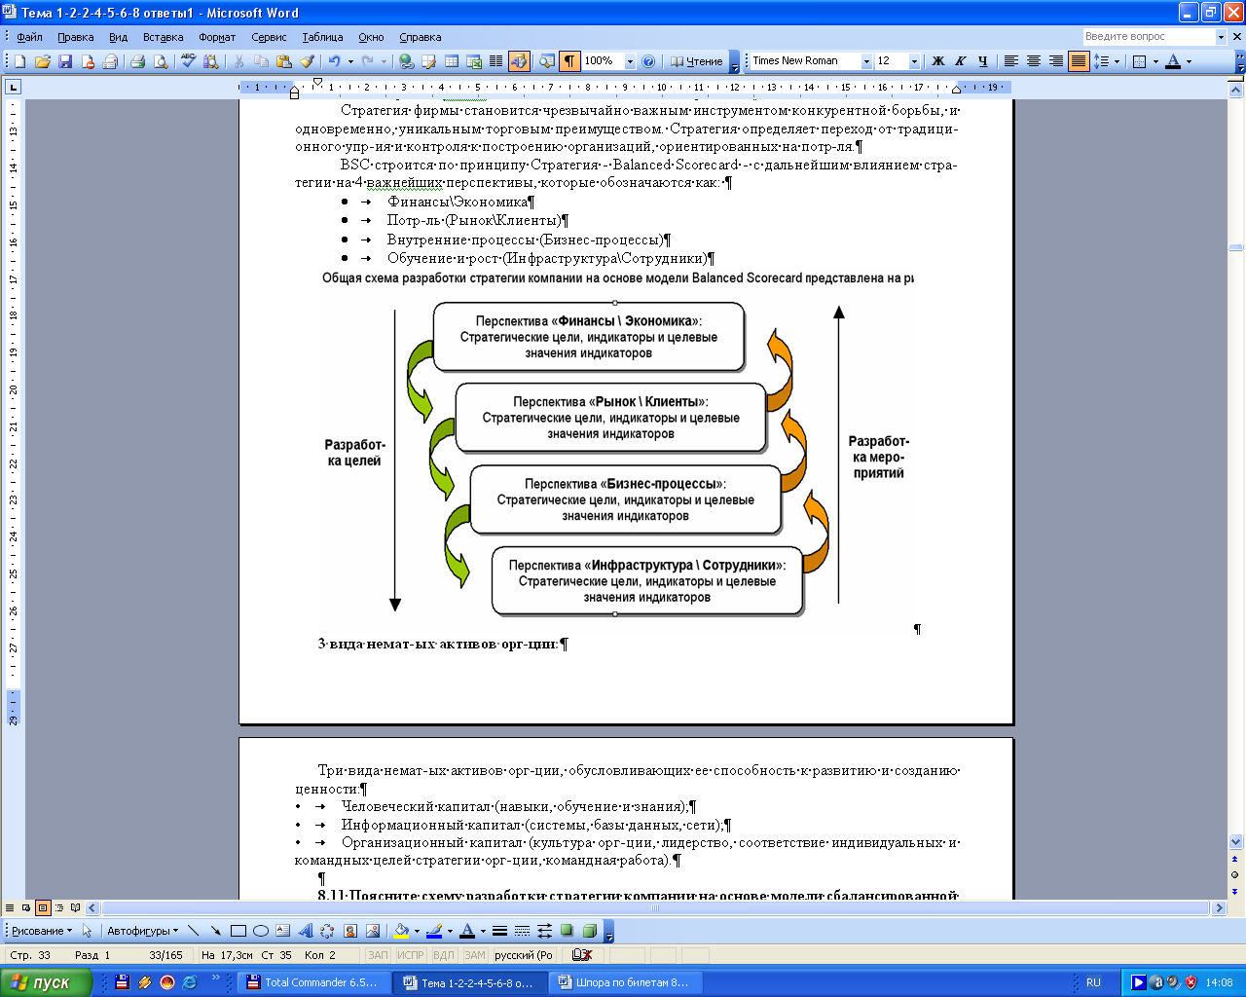This screenshot has width=1246, height=997.
Task: Insert a text box from Drawing toolbar
Action: [282, 931]
